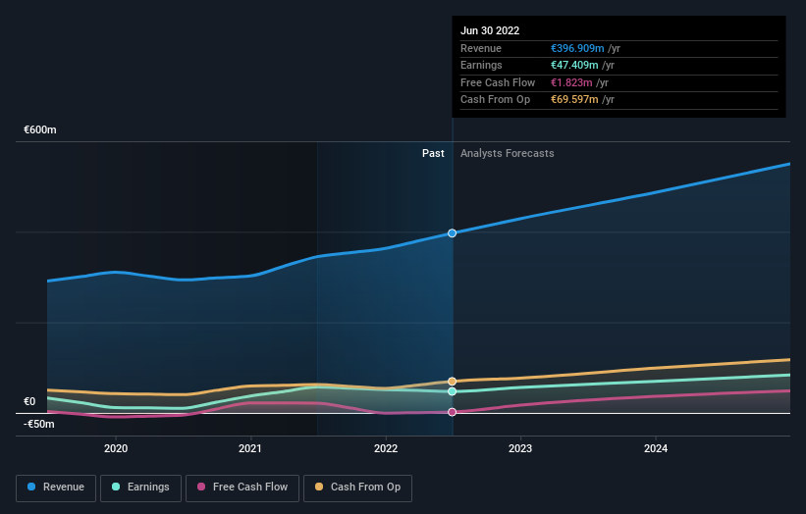The width and height of the screenshot is (806, 514).
Task: Toggle the Revenue legend button
Action: tap(56, 488)
